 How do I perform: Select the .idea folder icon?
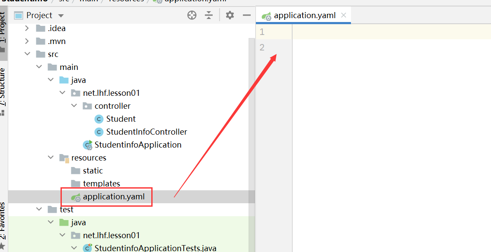[x=40, y=28]
